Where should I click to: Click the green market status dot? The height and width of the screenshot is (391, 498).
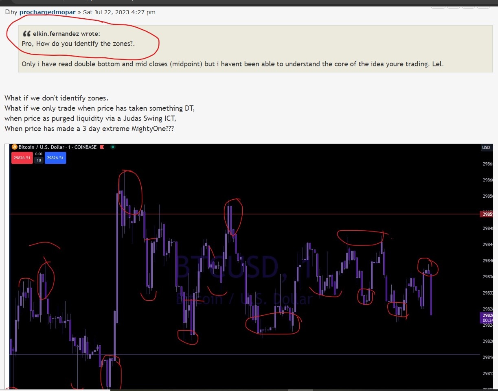(x=113, y=147)
